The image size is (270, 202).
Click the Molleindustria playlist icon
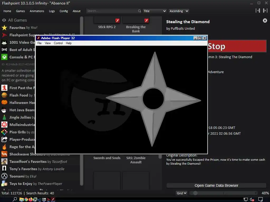(x=4, y=125)
